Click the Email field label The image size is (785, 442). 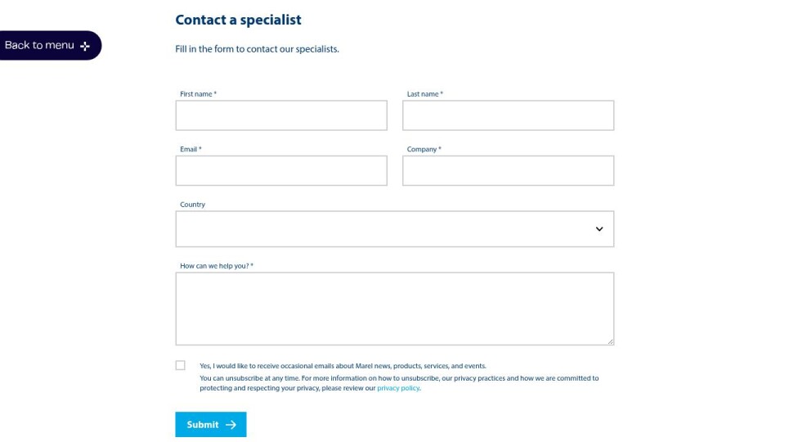click(191, 149)
